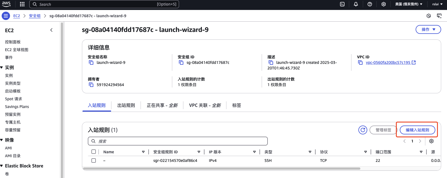Image resolution: width=447 pixels, height=178 pixels.
Task: Copy the description text
Action: click(271, 62)
